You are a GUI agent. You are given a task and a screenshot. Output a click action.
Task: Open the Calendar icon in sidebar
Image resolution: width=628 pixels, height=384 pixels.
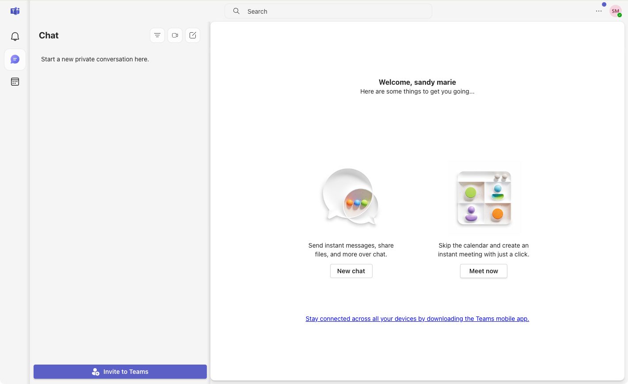click(15, 82)
